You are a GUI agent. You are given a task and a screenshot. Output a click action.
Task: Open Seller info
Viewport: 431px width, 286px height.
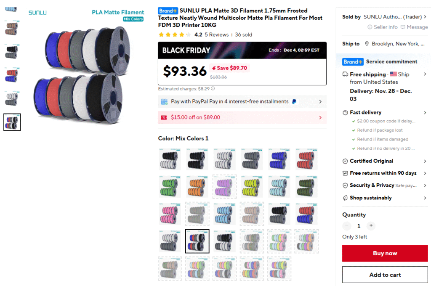(382, 27)
